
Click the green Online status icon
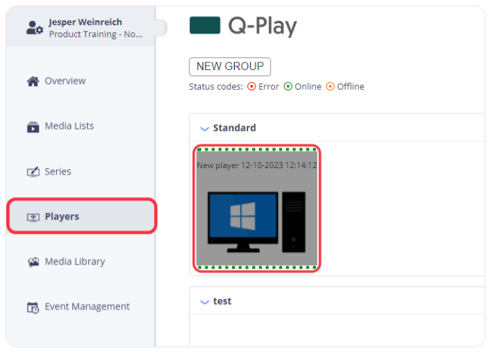pyautogui.click(x=288, y=86)
